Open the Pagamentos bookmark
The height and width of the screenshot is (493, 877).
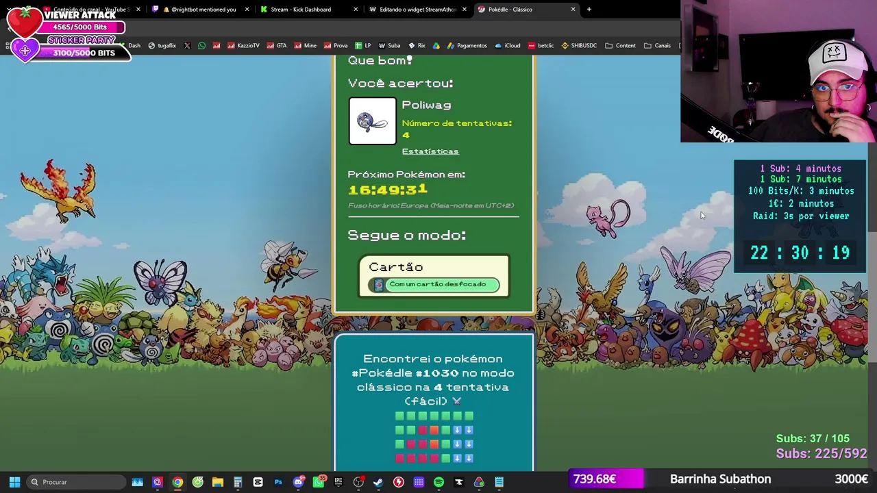(x=467, y=46)
